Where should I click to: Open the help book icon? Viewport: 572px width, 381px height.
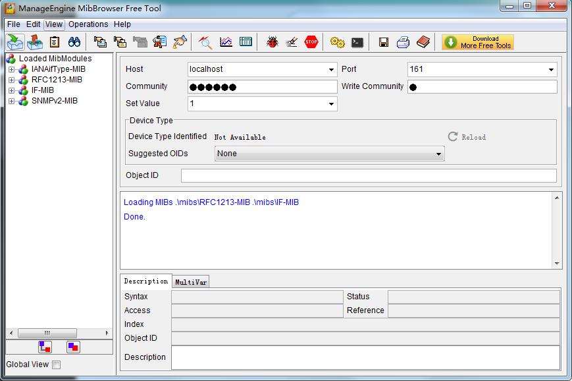[423, 42]
